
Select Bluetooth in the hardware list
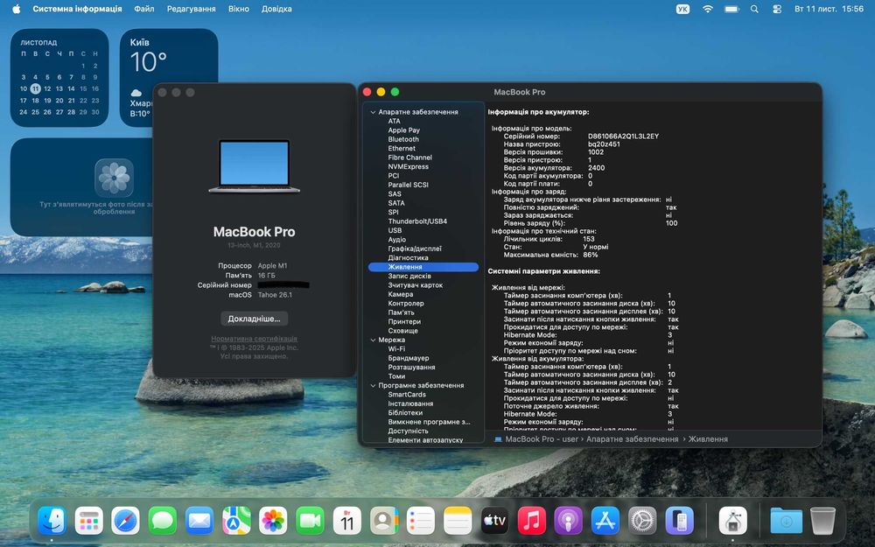pos(403,139)
